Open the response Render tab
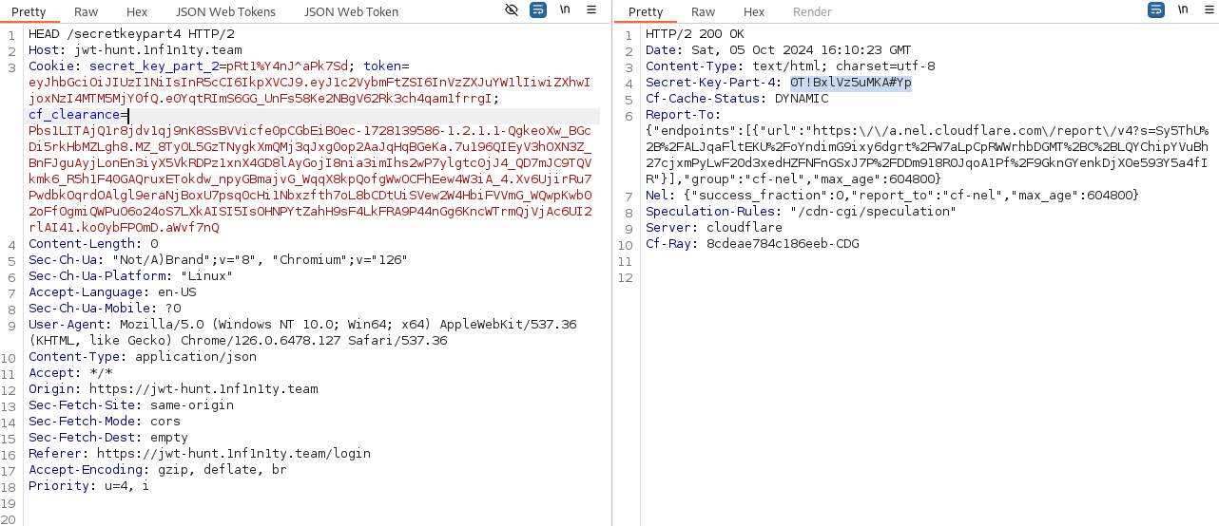The image size is (1219, 526). coord(812,12)
